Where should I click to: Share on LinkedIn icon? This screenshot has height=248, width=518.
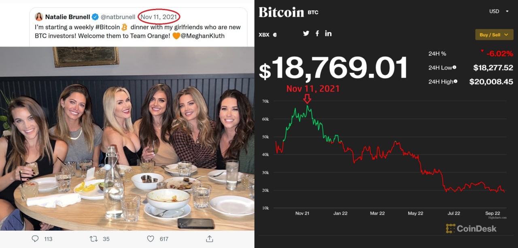pyautogui.click(x=328, y=34)
